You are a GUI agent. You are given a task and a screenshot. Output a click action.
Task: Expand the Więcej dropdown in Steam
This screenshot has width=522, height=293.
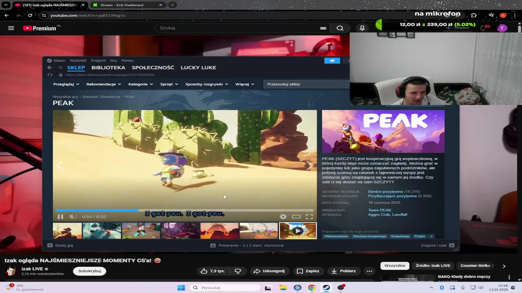click(x=245, y=84)
